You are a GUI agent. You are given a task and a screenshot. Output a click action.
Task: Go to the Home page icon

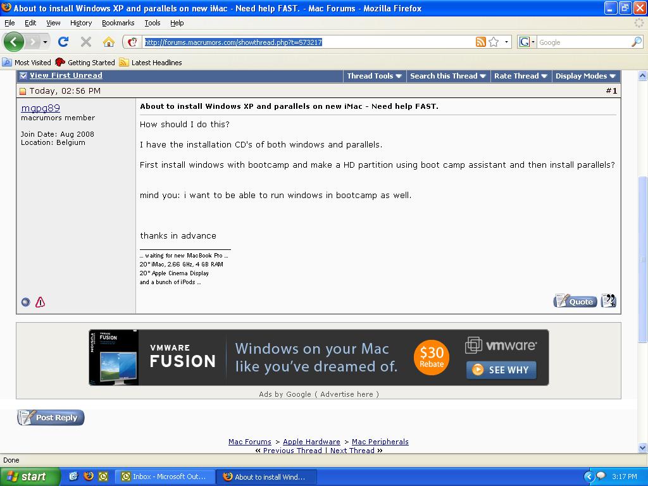point(109,42)
